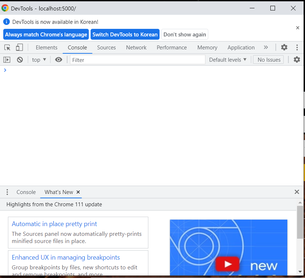Screen dimensions: 305x278
Task: Open the Sources tab
Action: click(106, 48)
